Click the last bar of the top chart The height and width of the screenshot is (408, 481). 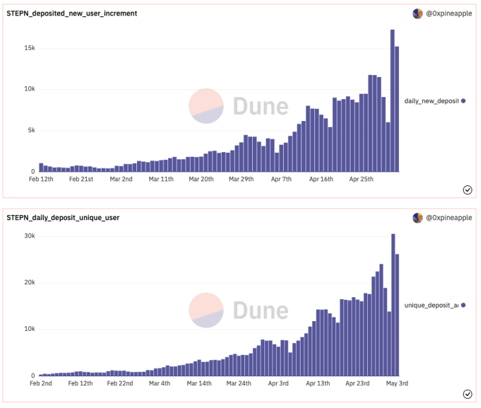tap(397, 109)
